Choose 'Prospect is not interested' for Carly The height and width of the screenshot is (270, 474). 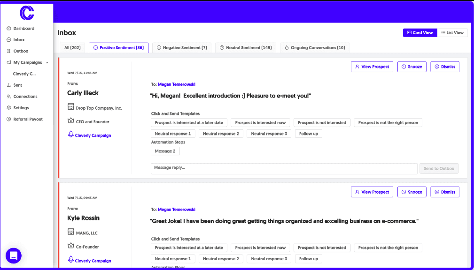322,122
